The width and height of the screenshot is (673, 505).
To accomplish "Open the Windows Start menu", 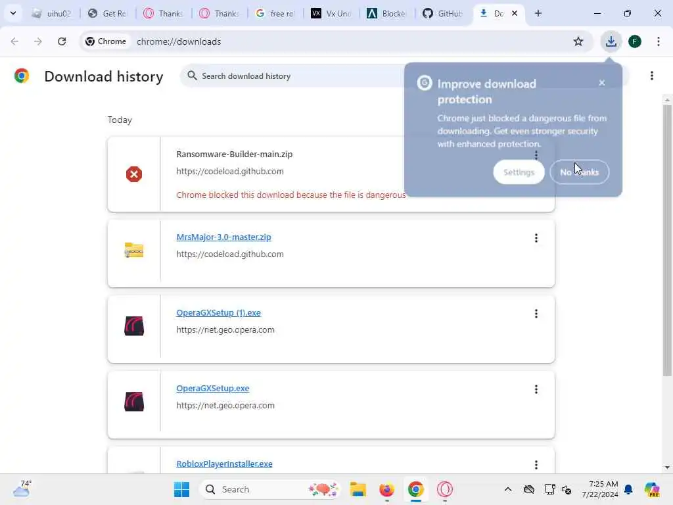I will point(181,489).
